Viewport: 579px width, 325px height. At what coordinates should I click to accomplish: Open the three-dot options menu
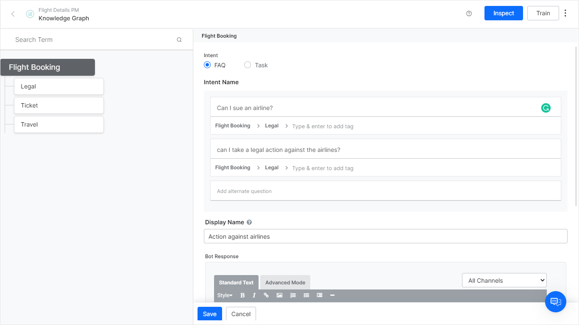pyautogui.click(x=565, y=13)
